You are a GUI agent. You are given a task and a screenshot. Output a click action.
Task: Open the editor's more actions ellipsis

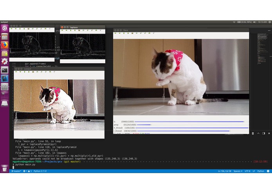coord(269,30)
